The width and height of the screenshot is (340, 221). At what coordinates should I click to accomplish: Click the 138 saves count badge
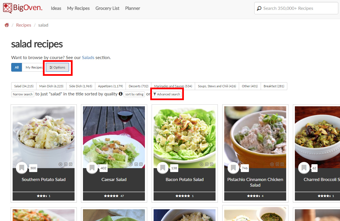[174, 168]
